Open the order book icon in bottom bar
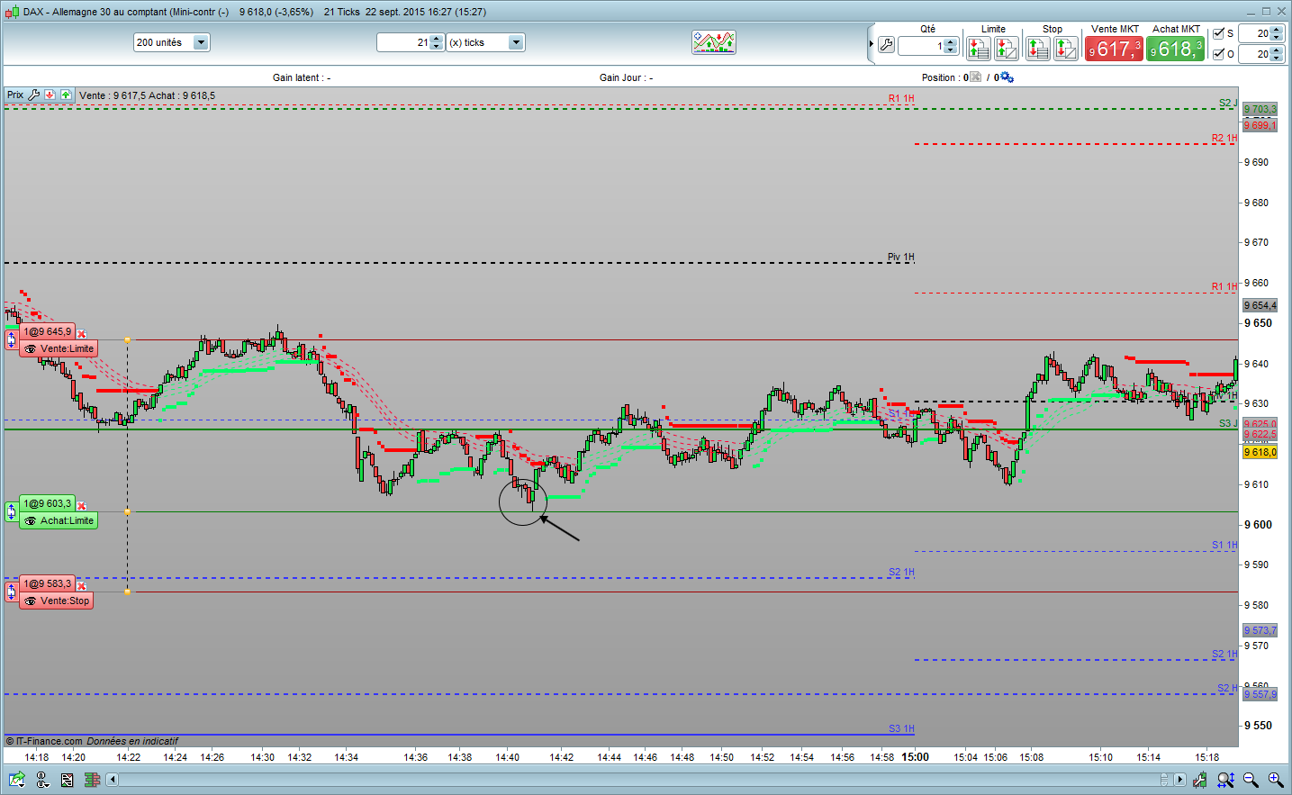1292x795 pixels. point(92,780)
